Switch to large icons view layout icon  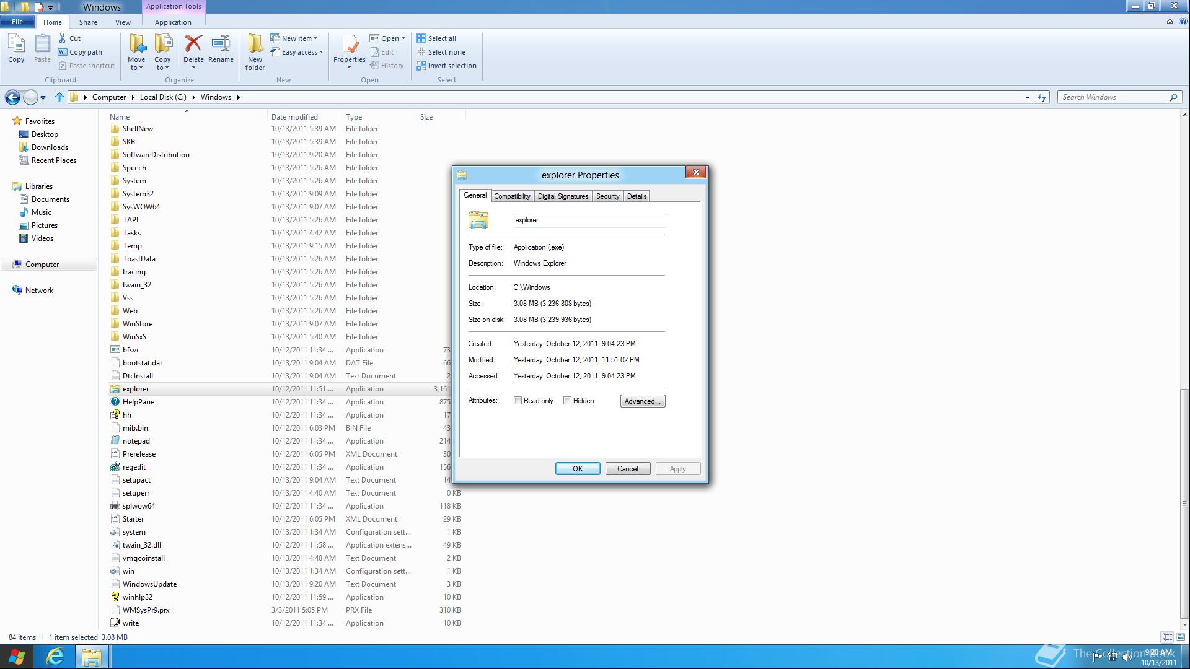tap(1181, 637)
